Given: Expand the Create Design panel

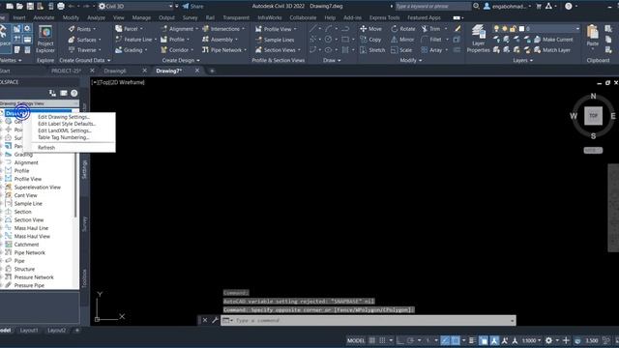Looking at the screenshot, I should point(181,60).
